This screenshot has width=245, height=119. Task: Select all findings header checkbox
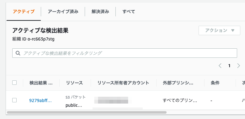click(14, 83)
